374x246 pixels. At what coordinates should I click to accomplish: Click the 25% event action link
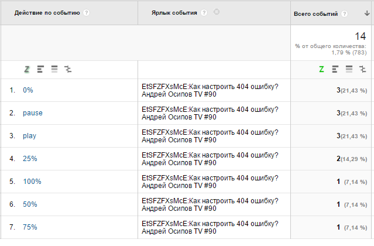(x=29, y=159)
